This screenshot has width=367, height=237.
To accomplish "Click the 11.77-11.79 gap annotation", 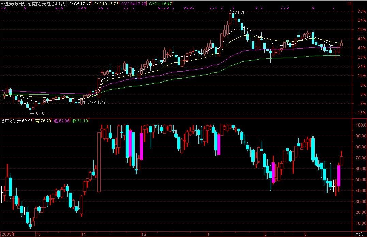I will click(95, 102).
